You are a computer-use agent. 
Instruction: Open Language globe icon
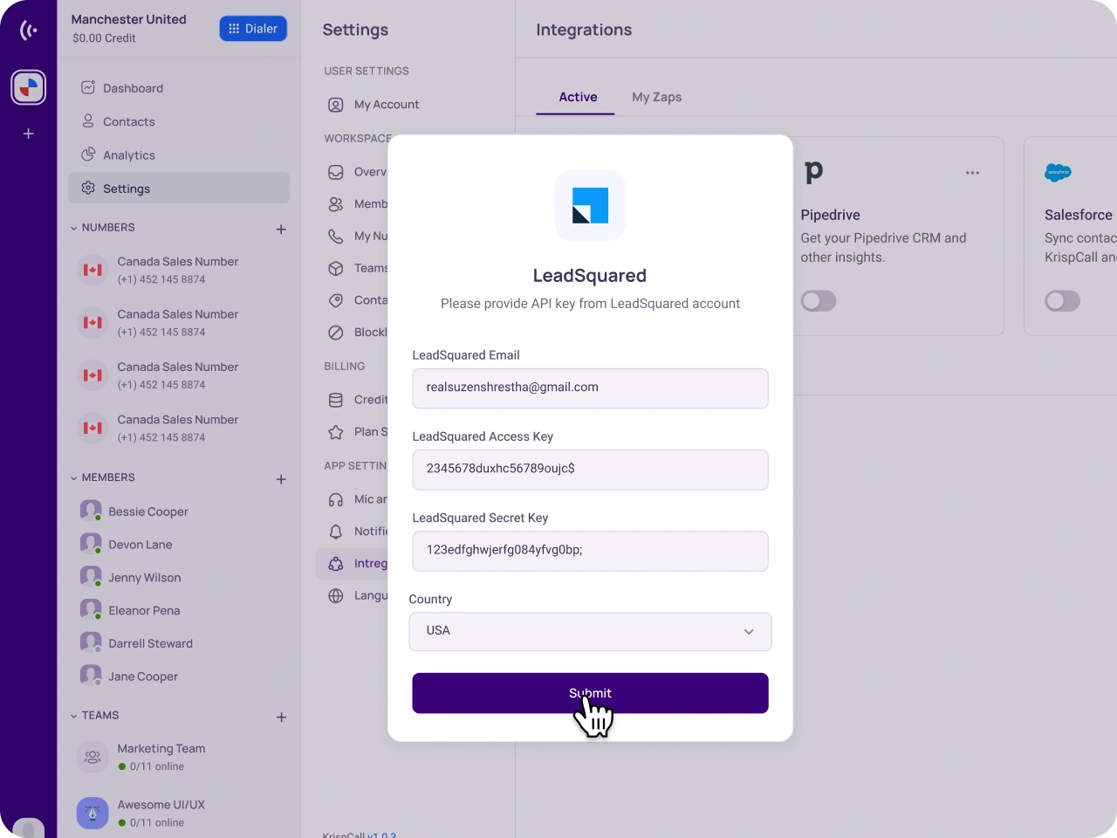336,596
